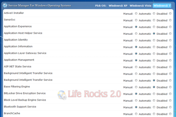This screenshot has height=117, width=176.
Task: Set Application Management to Manual
Action: [136, 60]
